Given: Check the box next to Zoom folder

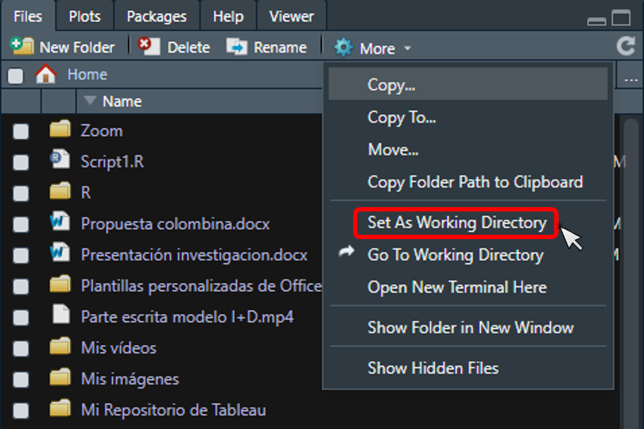Looking at the screenshot, I should (x=21, y=131).
